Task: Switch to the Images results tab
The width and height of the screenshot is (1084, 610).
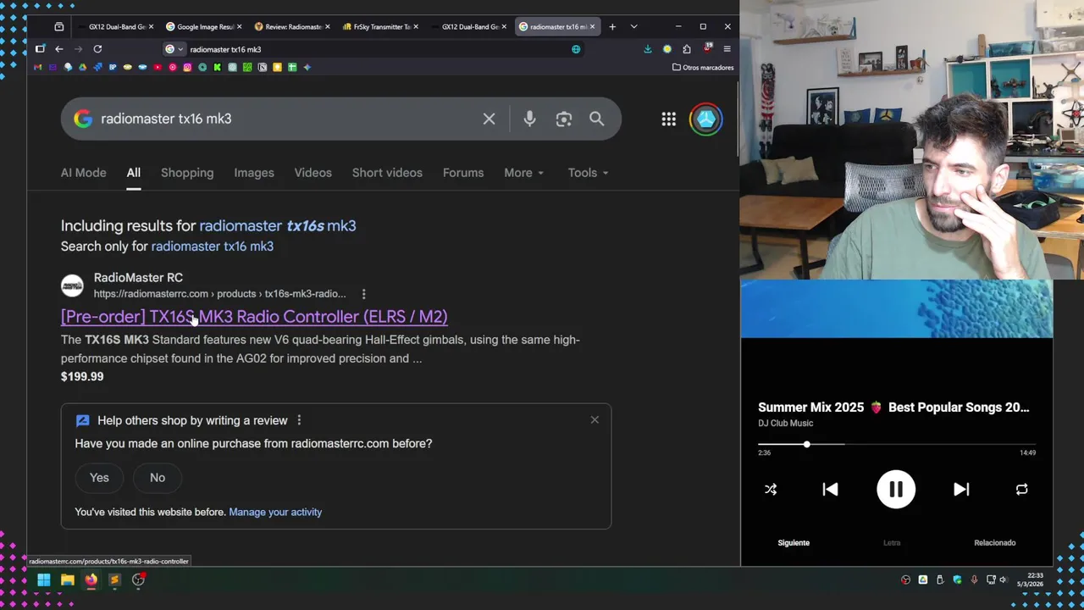Action: pyautogui.click(x=254, y=173)
